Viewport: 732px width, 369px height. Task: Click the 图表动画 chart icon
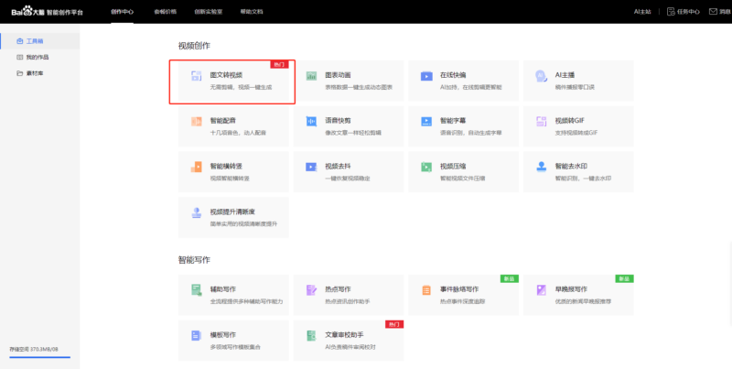(311, 76)
